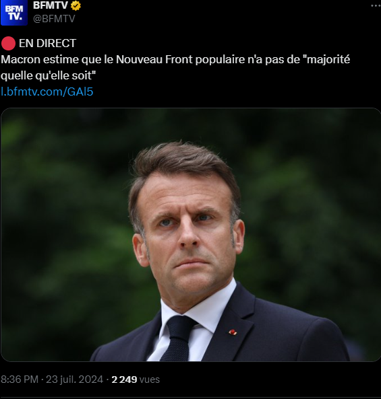
Task: Open the BFMTV display name profile link
Action: [x=51, y=5]
